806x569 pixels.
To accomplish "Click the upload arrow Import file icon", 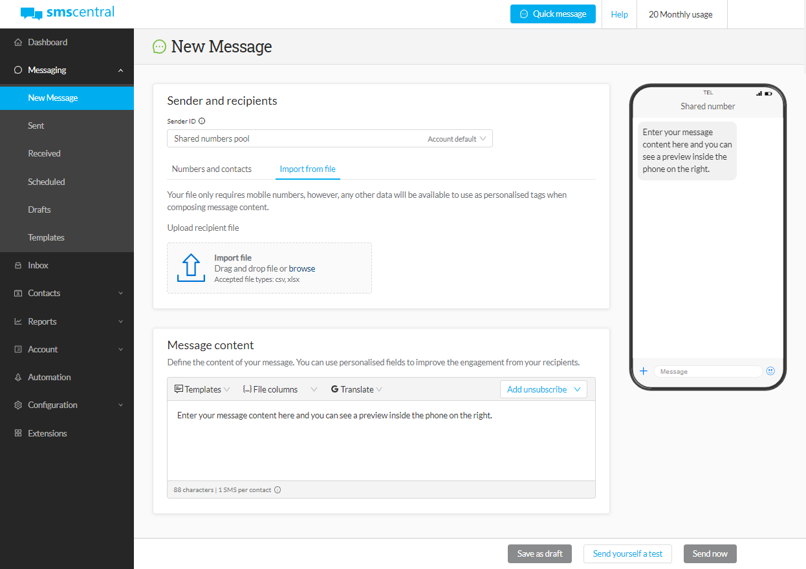I will pyautogui.click(x=191, y=268).
